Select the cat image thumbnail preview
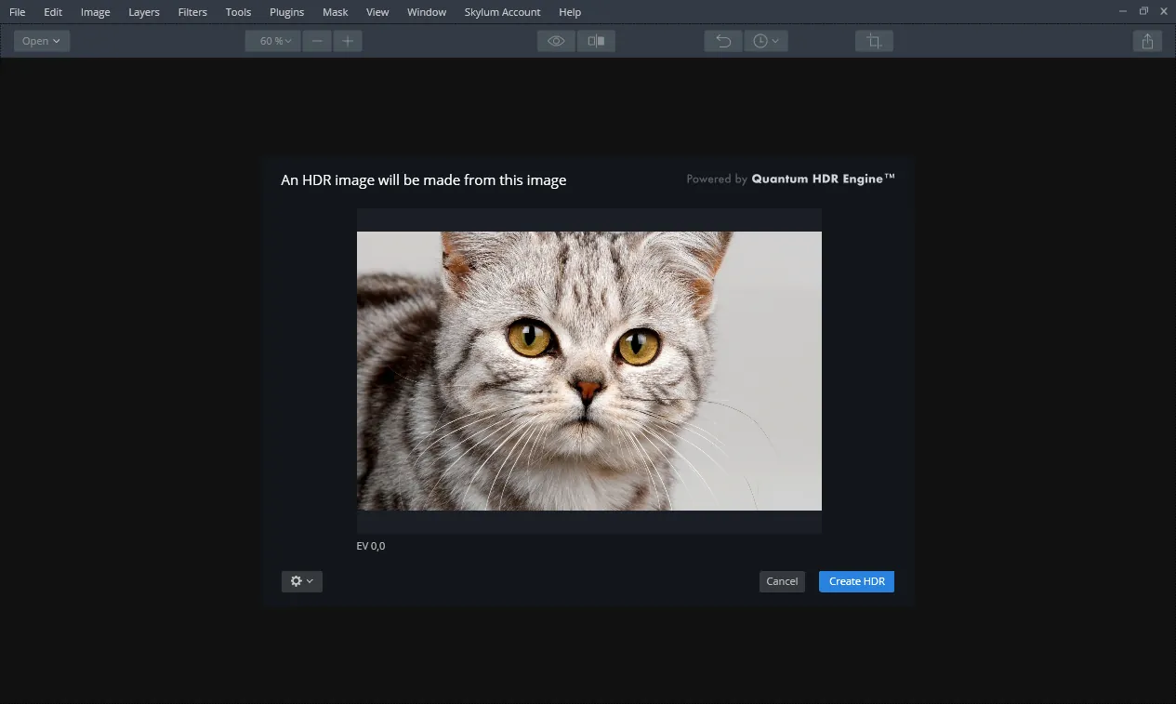This screenshot has height=704, width=1176. point(589,371)
